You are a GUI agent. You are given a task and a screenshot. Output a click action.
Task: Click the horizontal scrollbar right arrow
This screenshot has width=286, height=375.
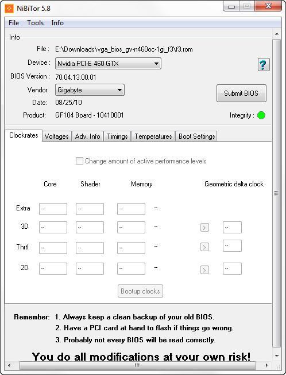[x=266, y=365]
